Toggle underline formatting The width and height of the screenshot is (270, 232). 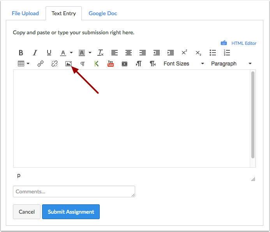pos(49,53)
